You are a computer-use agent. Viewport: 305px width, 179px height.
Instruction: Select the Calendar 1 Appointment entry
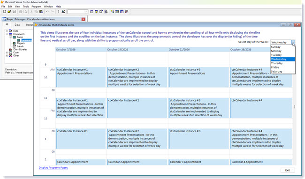click(x=81, y=162)
